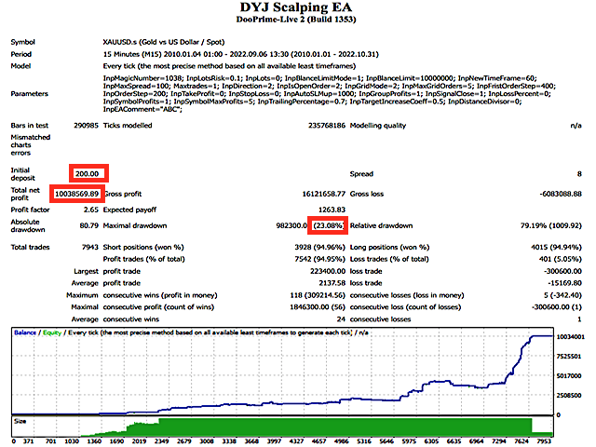Click consecutive loss value -300600.00 (1)
The height and width of the screenshot is (447, 596).
pos(557,307)
